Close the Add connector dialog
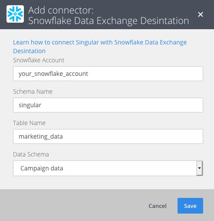 tap(201, 14)
